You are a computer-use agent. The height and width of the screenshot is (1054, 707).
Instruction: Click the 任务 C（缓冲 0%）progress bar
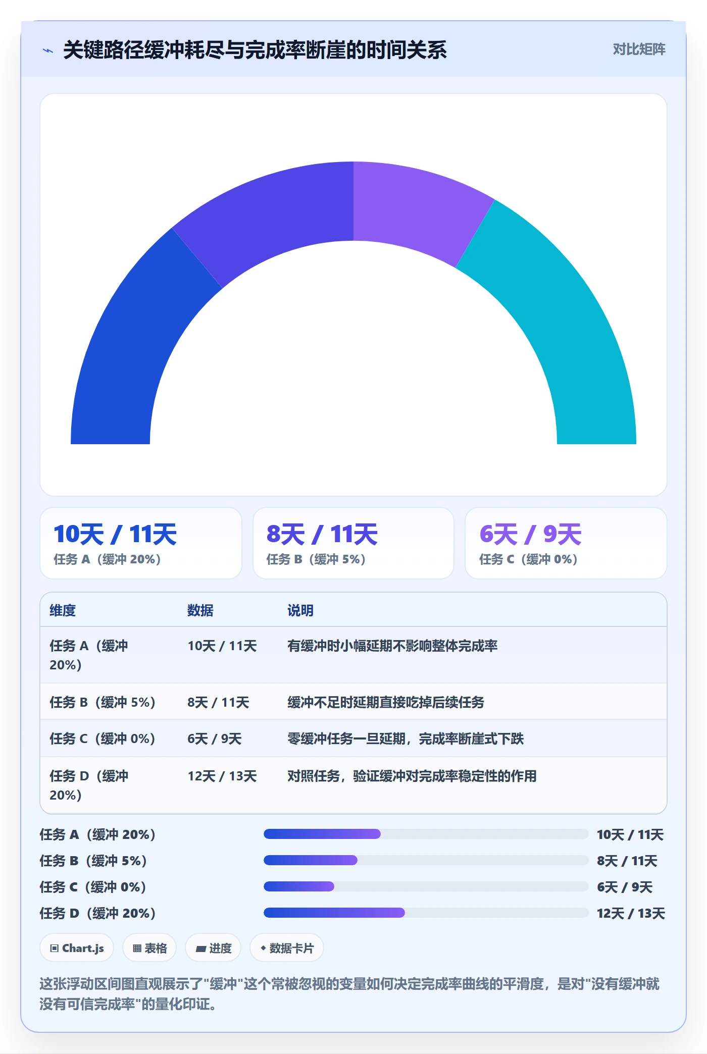[x=426, y=886]
